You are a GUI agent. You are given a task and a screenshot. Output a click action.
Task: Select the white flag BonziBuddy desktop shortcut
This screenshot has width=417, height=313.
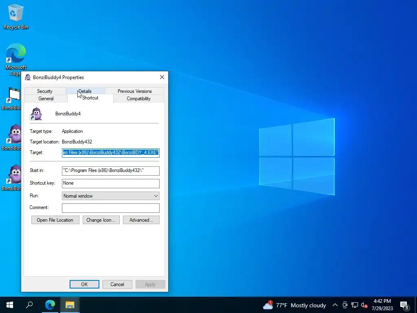[11, 99]
